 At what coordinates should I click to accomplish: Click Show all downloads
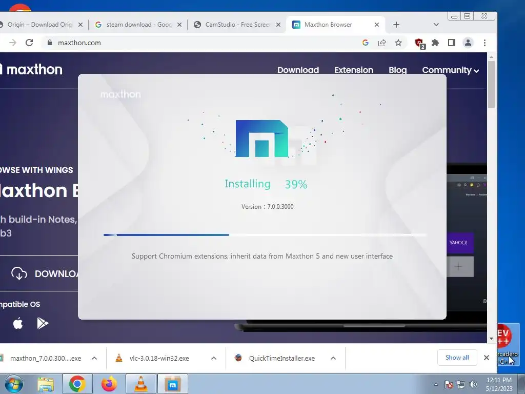(457, 358)
